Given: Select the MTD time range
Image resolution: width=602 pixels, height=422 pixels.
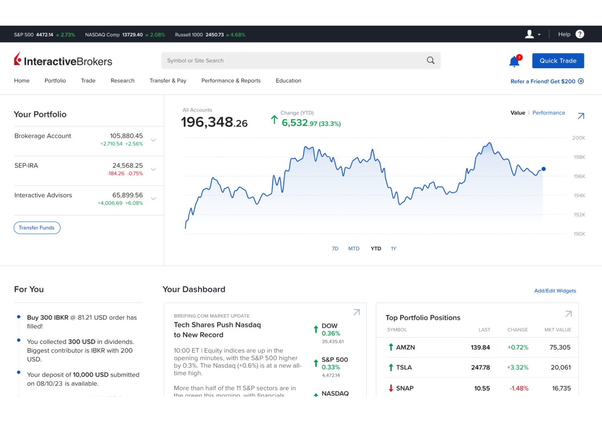Looking at the screenshot, I should point(354,248).
